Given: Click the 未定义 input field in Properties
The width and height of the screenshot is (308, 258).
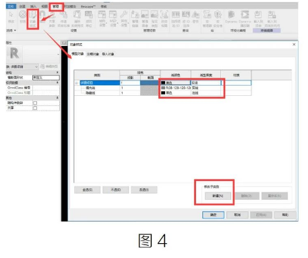Looking at the screenshot, I should click(x=46, y=78).
